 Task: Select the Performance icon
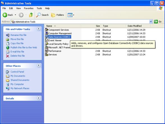(x=46, y=51)
